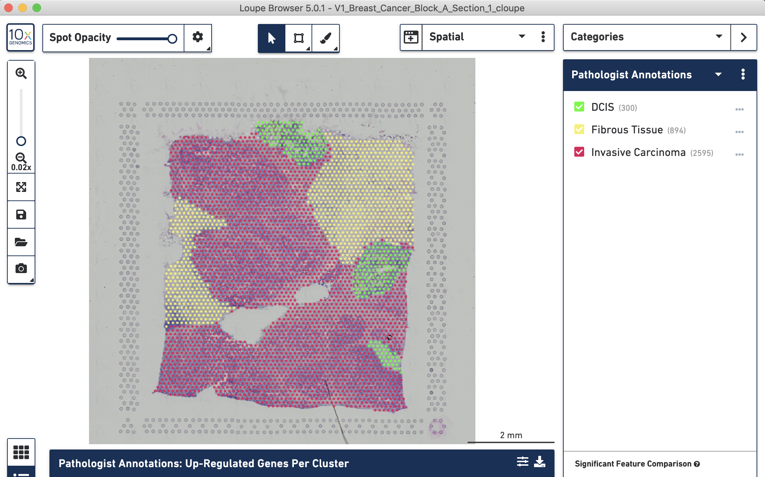The width and height of the screenshot is (765, 477).
Task: Click the download gene table icon
Action: pyautogui.click(x=540, y=461)
